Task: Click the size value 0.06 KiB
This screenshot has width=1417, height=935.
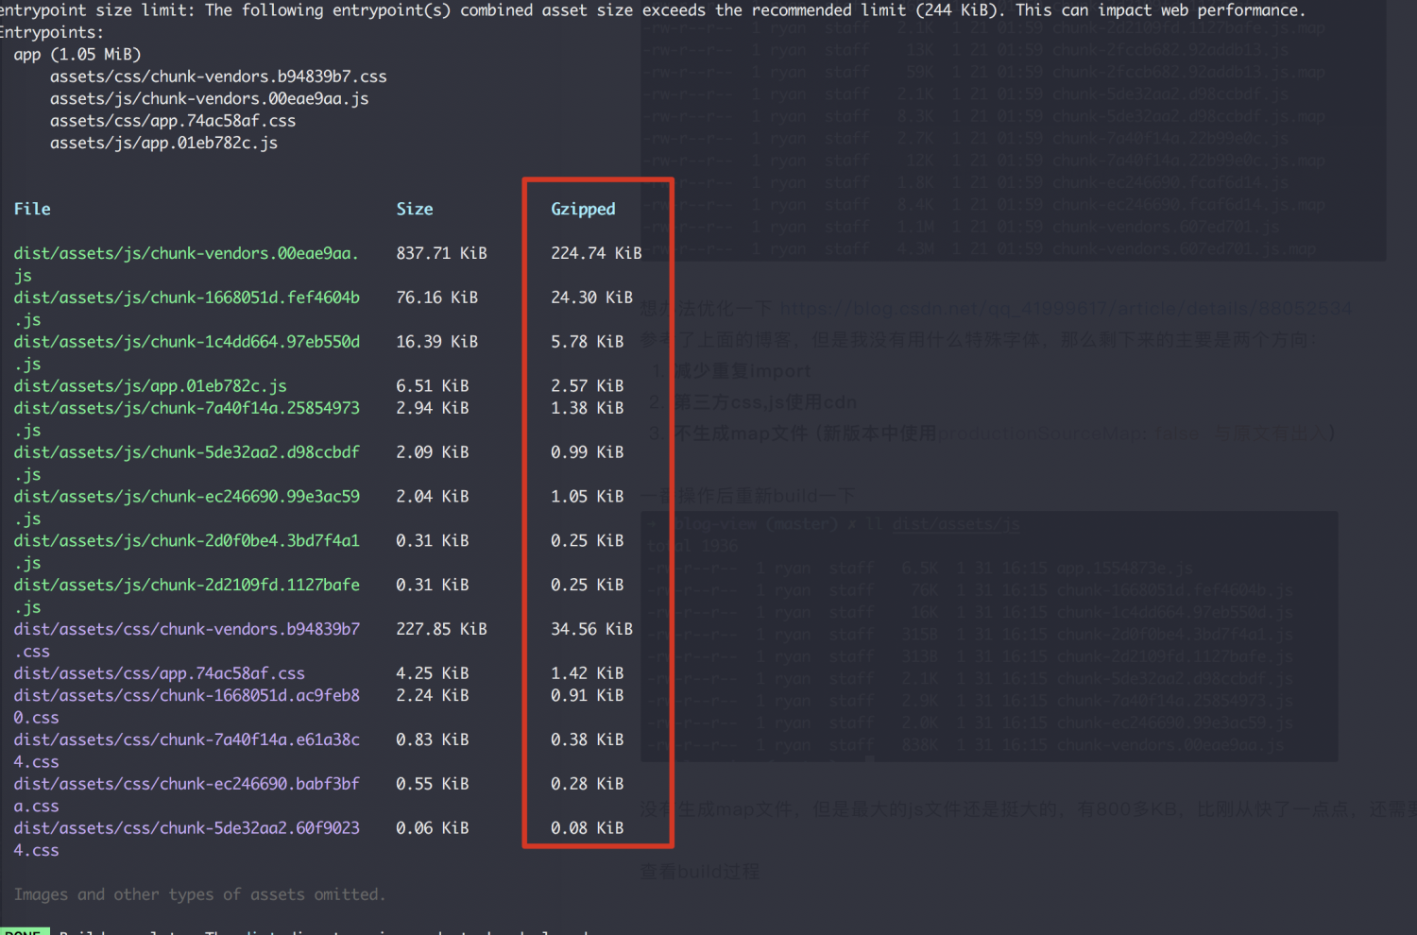Action: pos(433,828)
